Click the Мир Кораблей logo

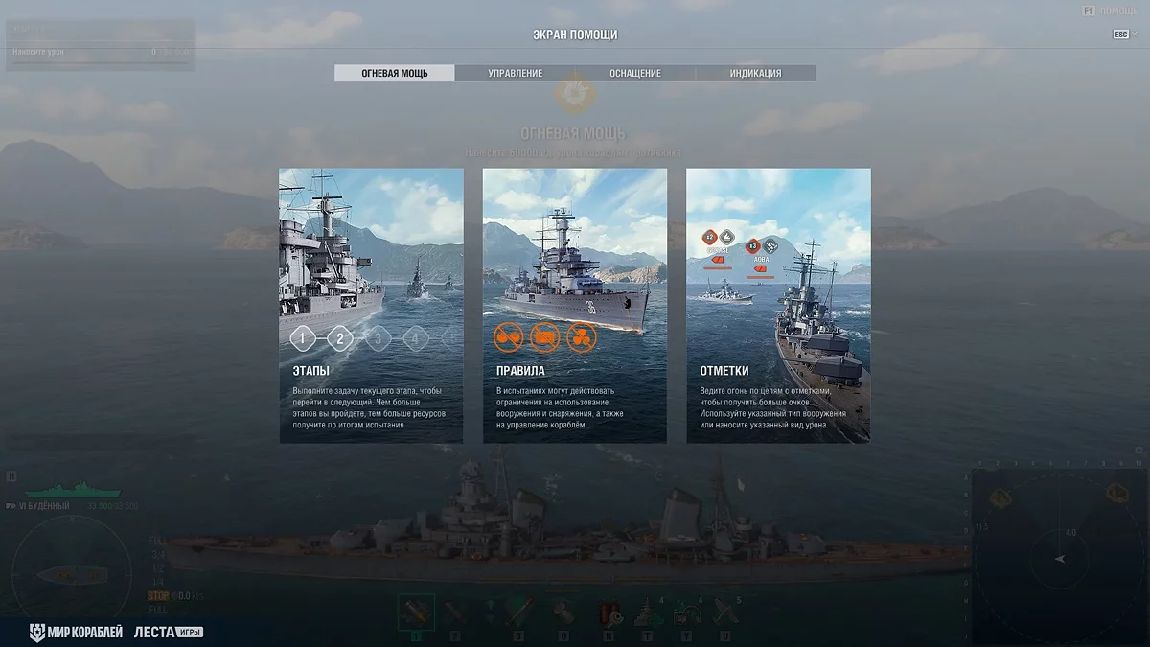[x=76, y=633]
